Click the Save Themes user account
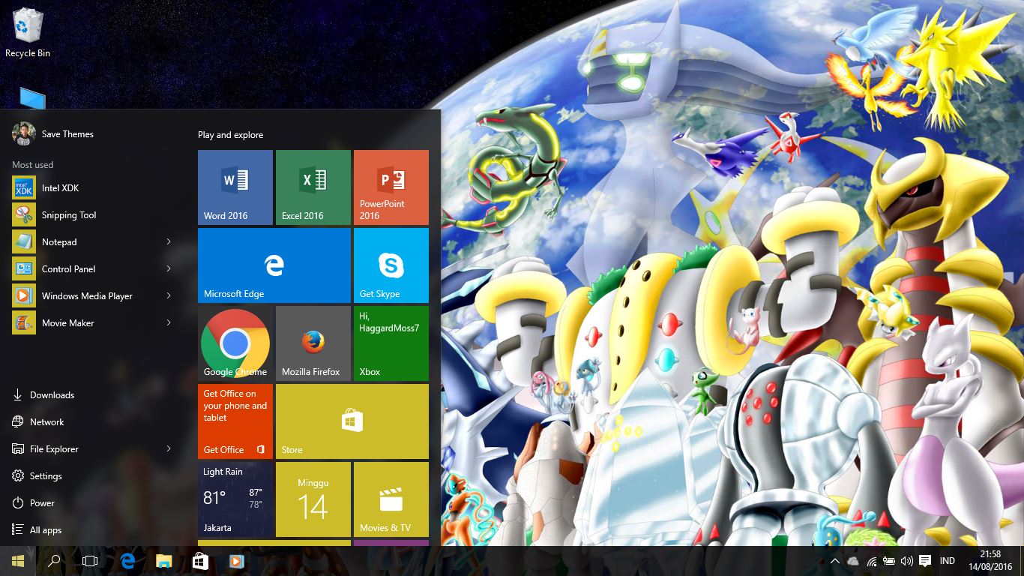Image resolution: width=1024 pixels, height=576 pixels. click(x=53, y=134)
